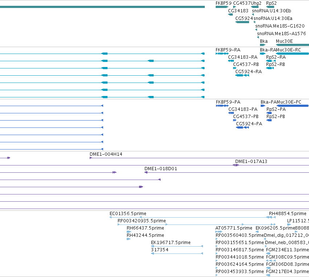Image resolution: width=309 pixels, height=277 pixels.
Task: Click the CG34183-RA transcript label
Action: 243,57
